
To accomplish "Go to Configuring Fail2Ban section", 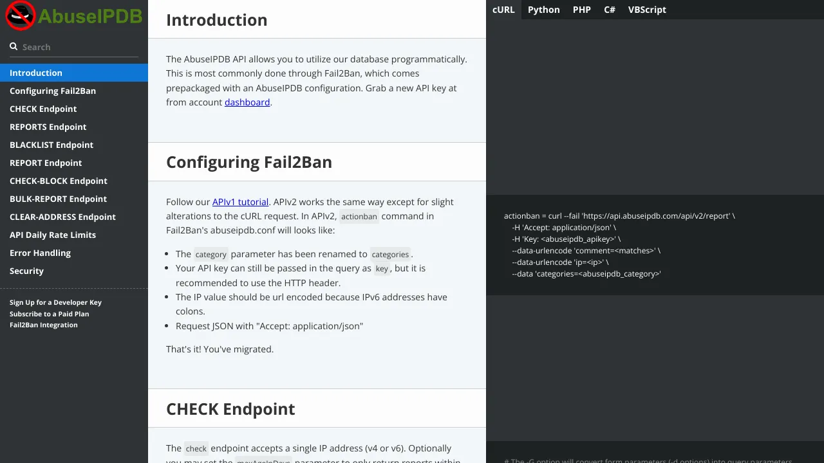I will tap(74, 91).
